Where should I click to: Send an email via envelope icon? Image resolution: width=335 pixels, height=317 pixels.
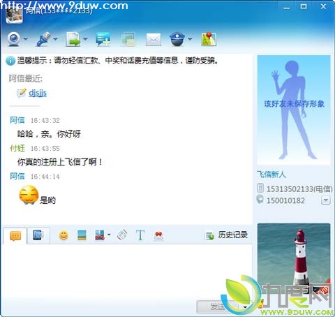(154, 39)
